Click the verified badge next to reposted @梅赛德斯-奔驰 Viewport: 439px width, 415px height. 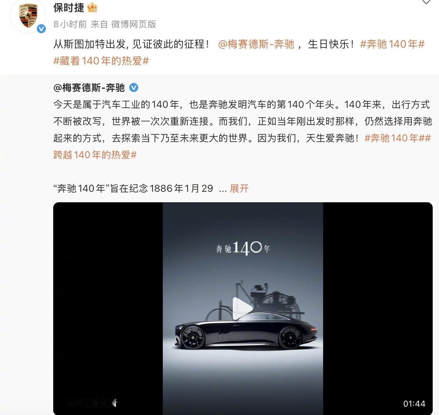click(134, 87)
